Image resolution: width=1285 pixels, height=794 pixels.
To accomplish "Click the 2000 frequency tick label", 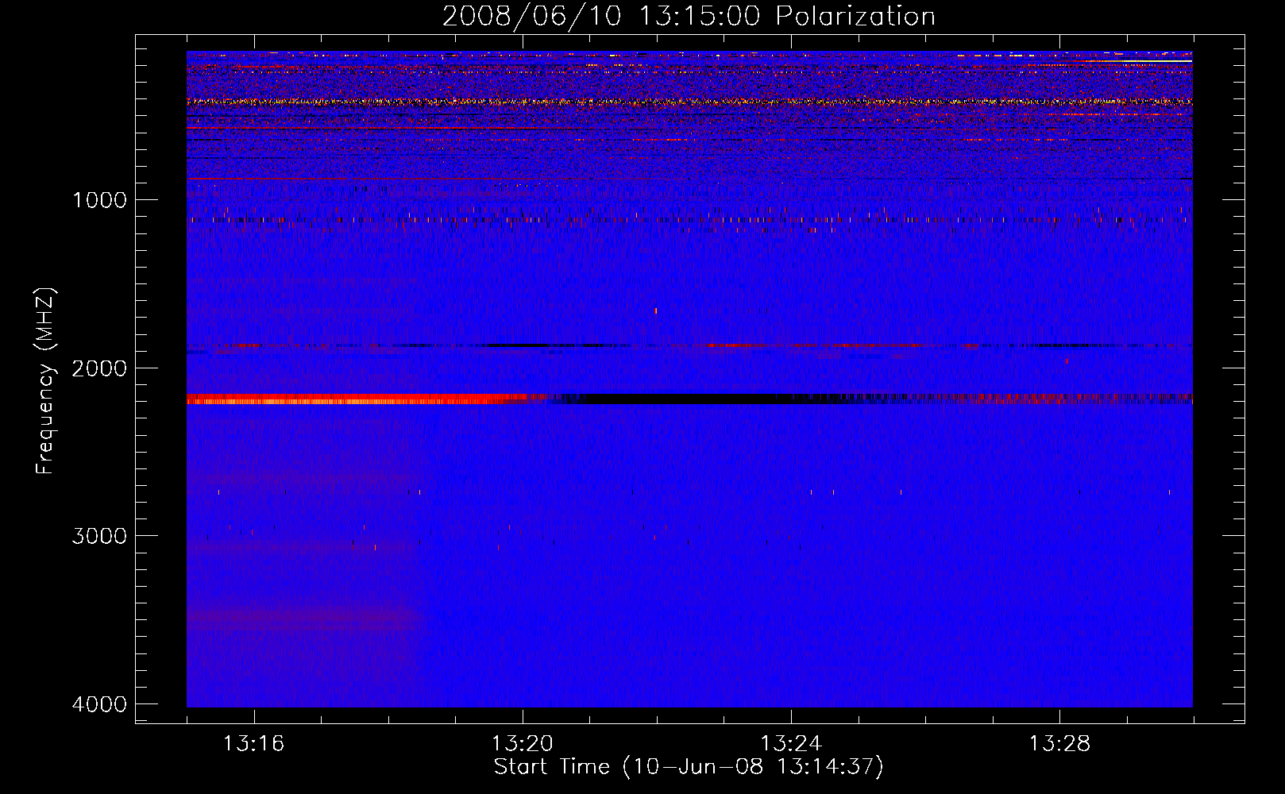I will (x=99, y=368).
